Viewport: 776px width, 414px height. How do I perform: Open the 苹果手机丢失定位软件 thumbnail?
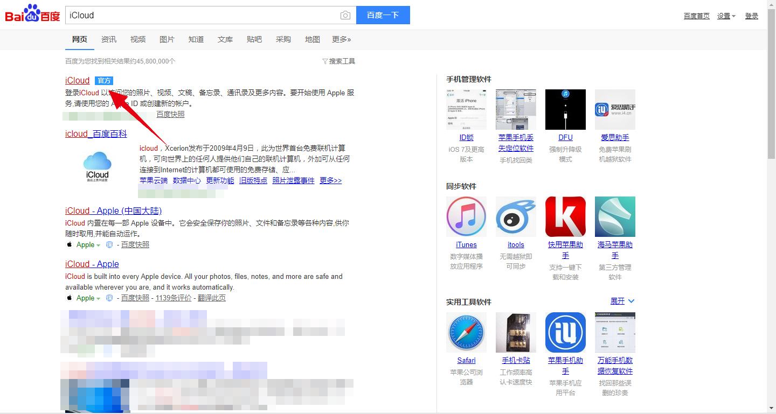coord(516,109)
